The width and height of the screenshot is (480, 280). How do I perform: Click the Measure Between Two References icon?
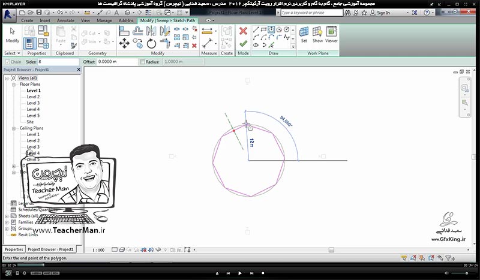(x=207, y=43)
